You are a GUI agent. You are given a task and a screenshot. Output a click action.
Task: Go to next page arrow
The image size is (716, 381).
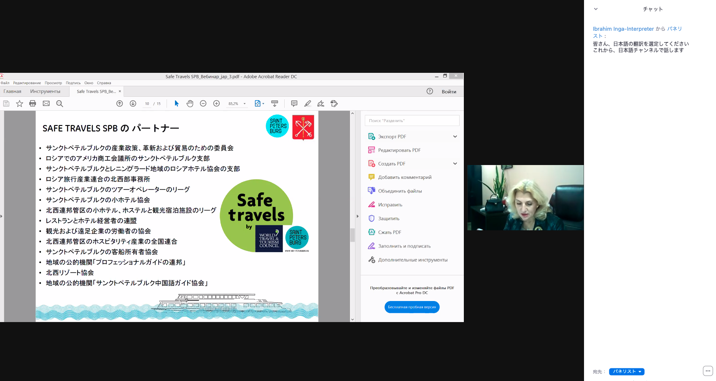133,104
